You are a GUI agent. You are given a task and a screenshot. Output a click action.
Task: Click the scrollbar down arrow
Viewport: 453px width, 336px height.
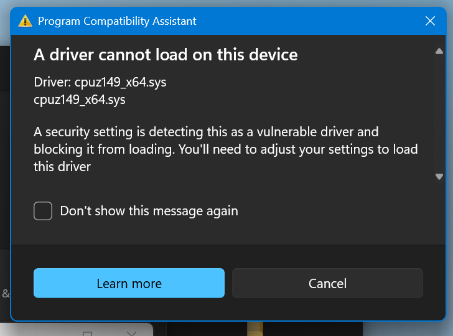(x=439, y=177)
